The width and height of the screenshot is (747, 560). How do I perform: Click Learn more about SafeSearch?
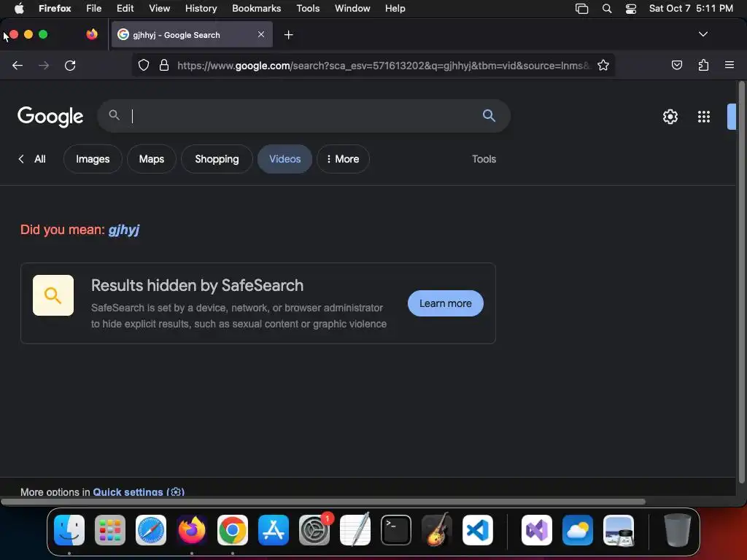(x=446, y=303)
